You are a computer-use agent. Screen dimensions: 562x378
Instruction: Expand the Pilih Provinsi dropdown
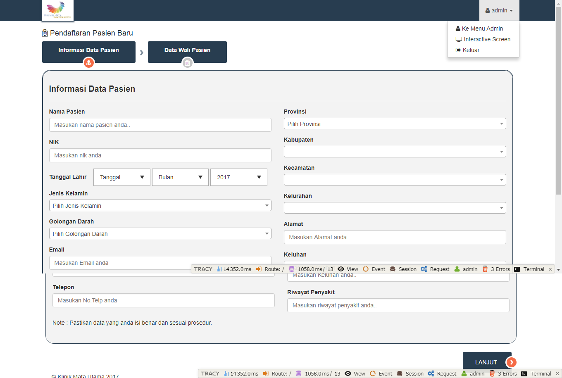(395, 124)
